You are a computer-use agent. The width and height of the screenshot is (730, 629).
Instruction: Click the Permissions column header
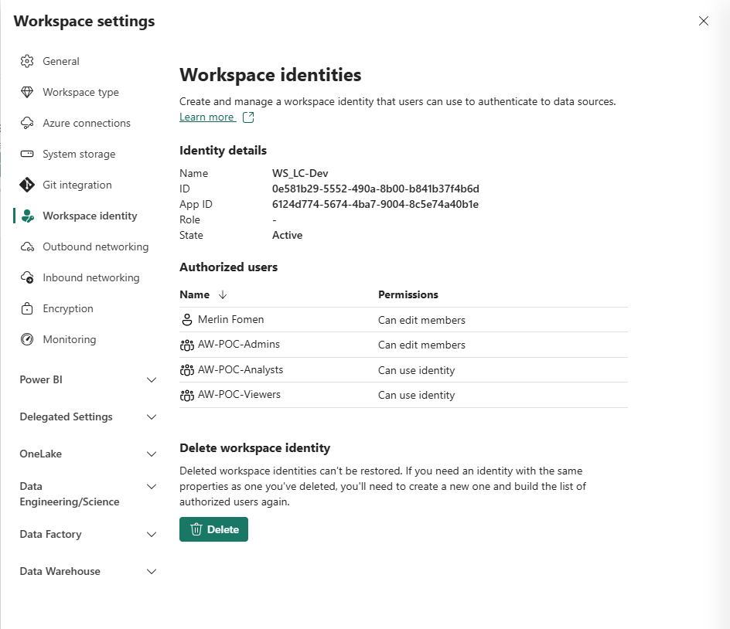point(408,294)
